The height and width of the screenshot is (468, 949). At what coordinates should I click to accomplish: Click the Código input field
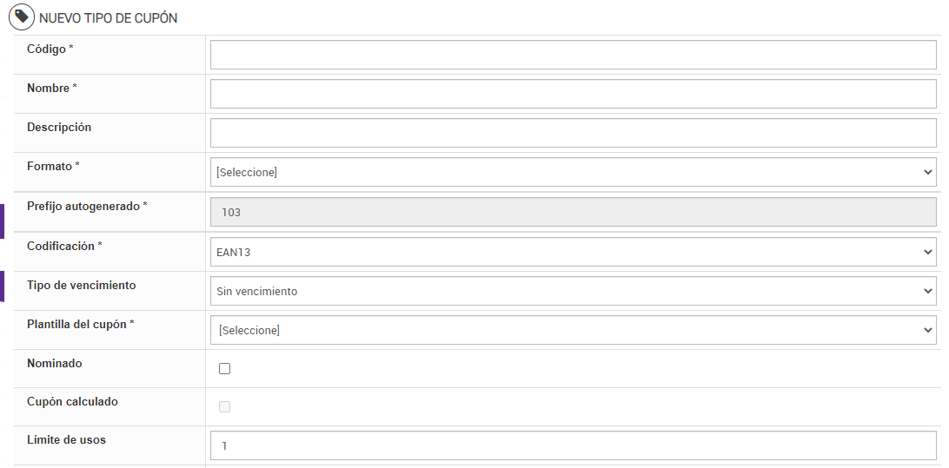point(573,55)
